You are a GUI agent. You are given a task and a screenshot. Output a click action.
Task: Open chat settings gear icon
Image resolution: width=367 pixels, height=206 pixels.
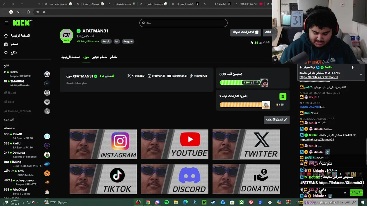345,193
